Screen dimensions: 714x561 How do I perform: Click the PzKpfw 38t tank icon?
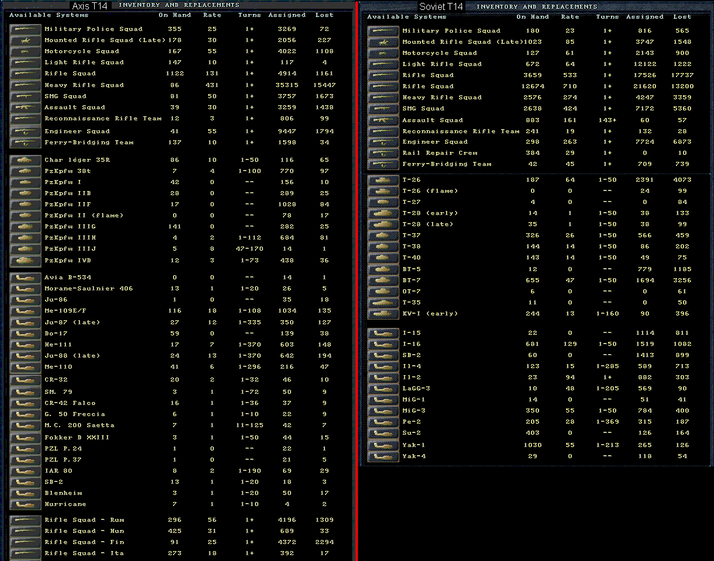tap(26, 171)
